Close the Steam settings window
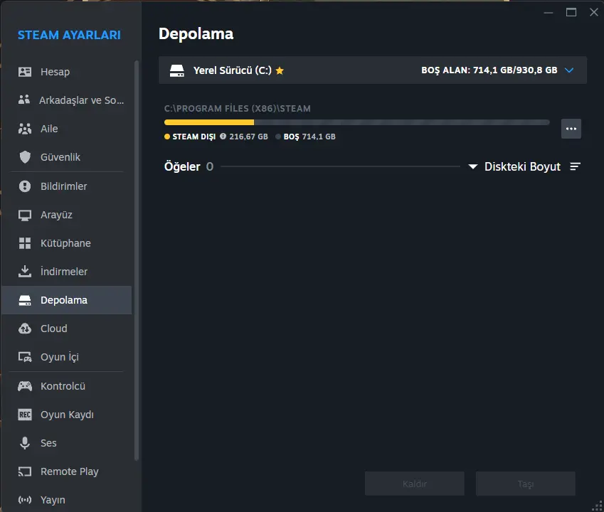604x512 pixels. point(593,12)
